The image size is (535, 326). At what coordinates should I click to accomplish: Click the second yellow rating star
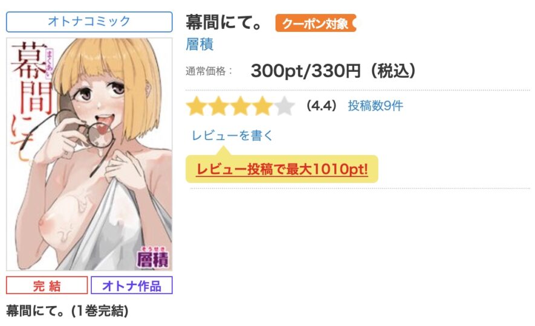click(x=219, y=106)
